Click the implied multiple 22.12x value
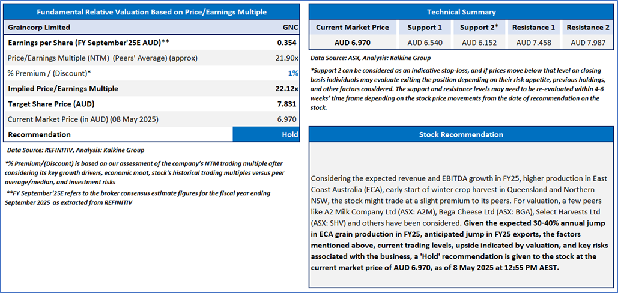Screen dimensions: 618x293 click(286, 89)
